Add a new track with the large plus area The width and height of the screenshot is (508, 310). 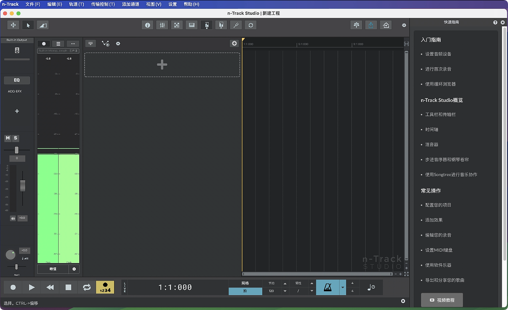[162, 65]
